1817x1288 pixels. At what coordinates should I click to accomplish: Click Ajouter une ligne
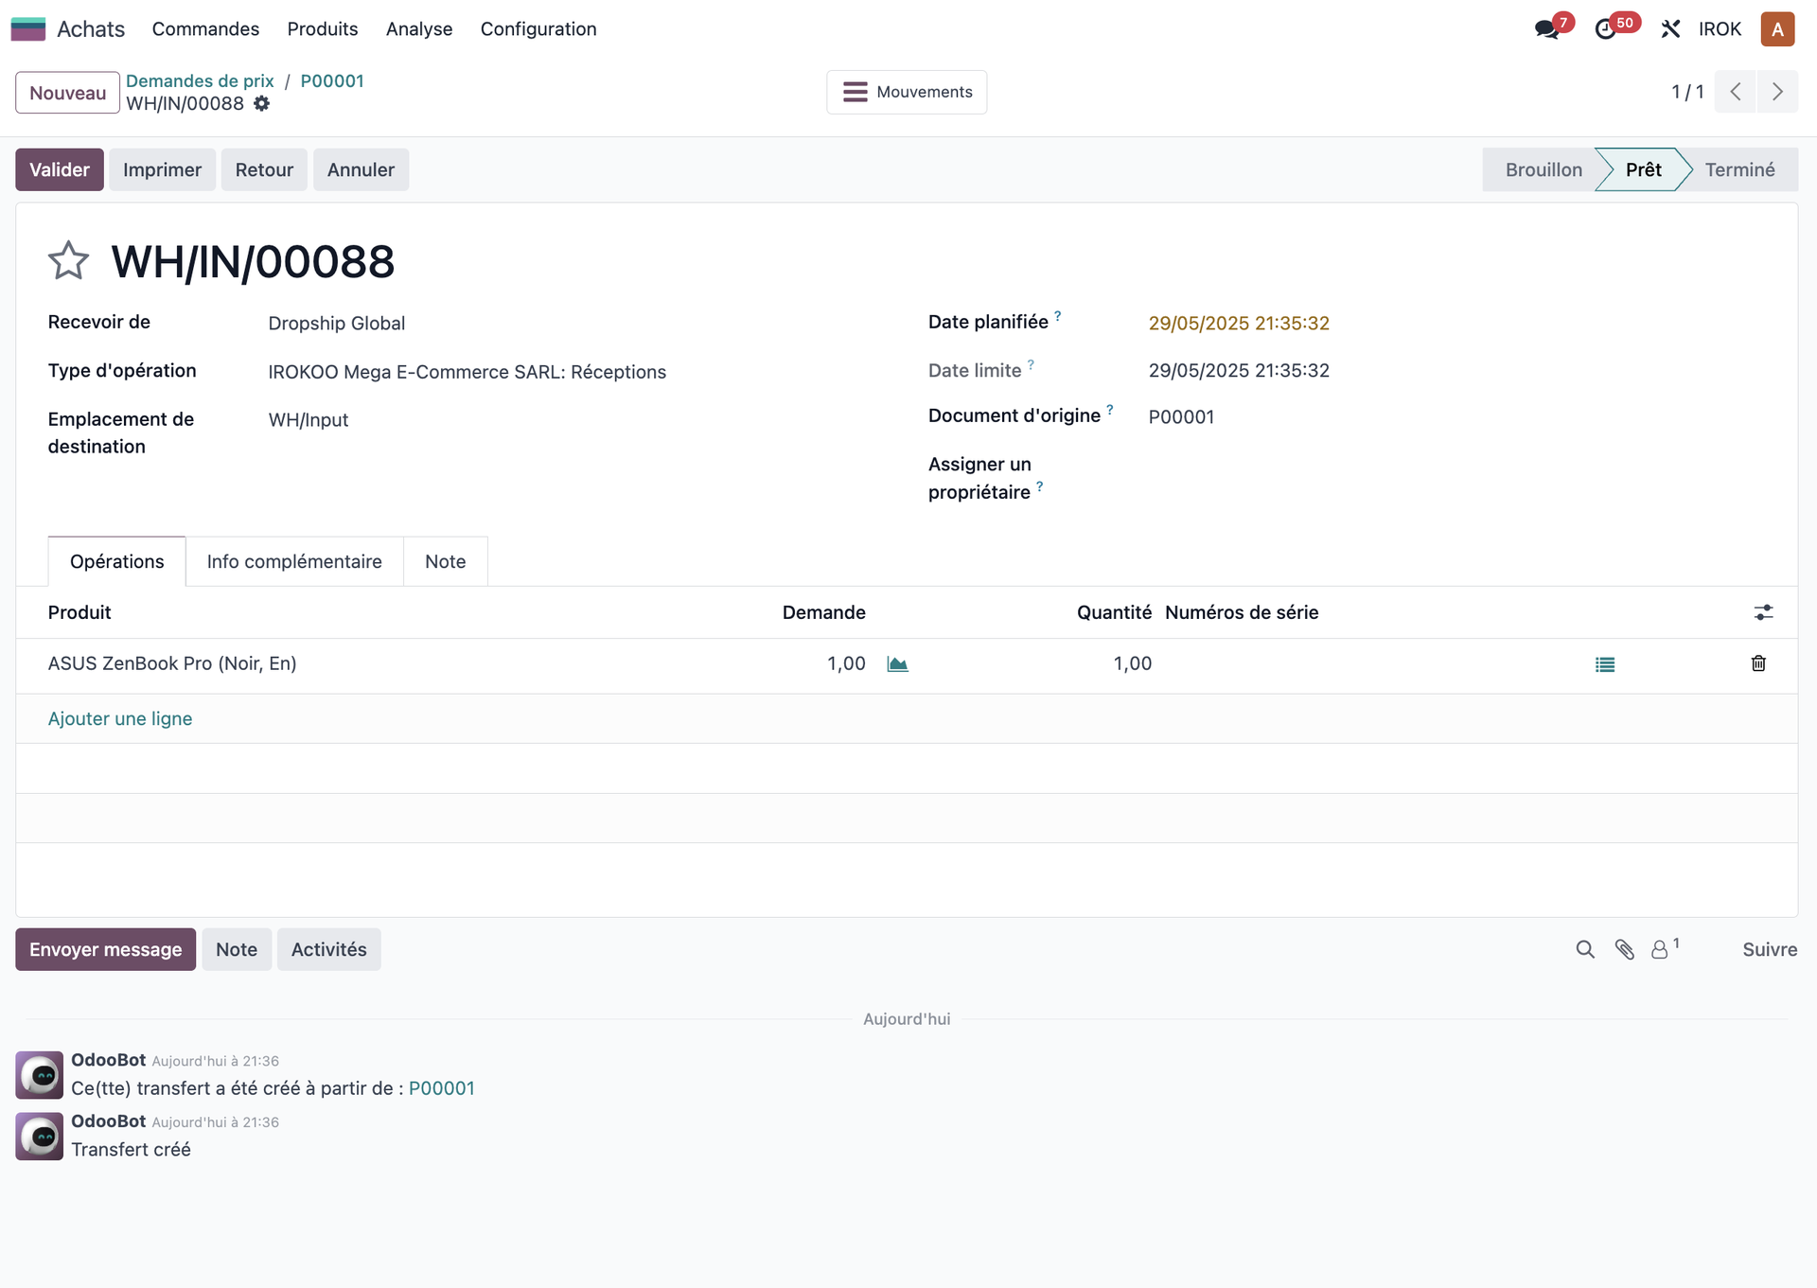[120, 718]
